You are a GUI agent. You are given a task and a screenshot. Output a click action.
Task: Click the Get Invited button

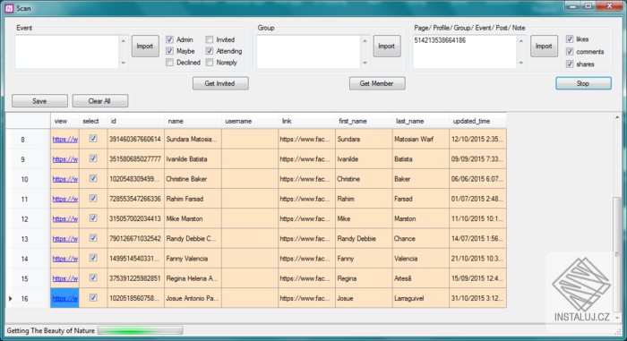click(220, 83)
